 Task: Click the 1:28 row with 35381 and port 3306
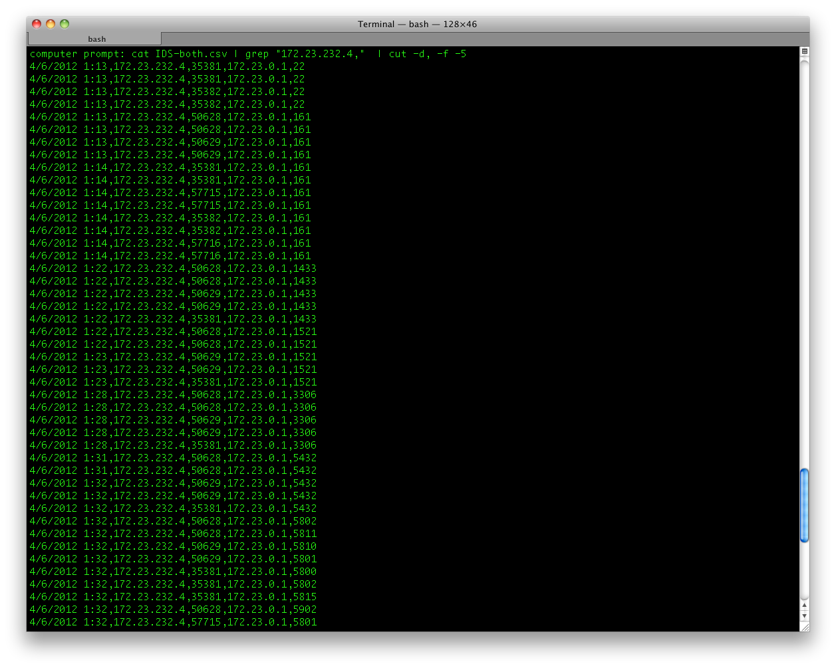[173, 445]
